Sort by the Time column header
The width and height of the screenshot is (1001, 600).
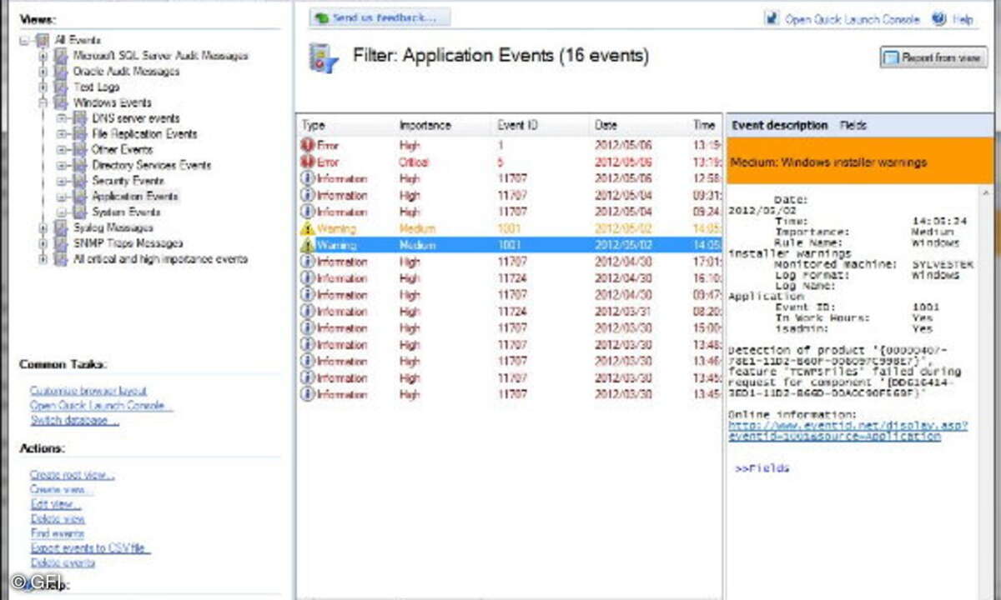(705, 125)
